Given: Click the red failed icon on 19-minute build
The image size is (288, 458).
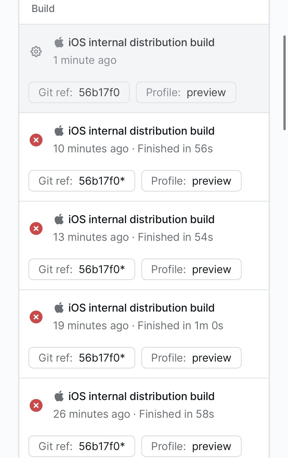Looking at the screenshot, I should [x=36, y=317].
